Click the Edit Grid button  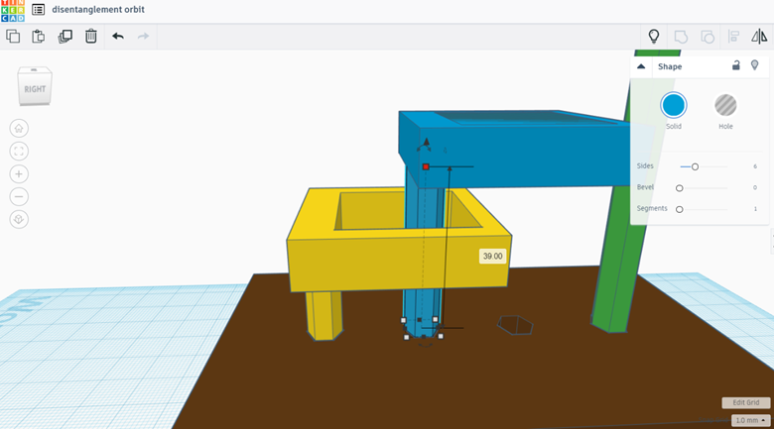[x=746, y=402]
